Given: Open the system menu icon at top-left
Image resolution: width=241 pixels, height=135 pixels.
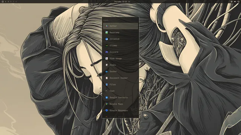Looking at the screenshot, I should (x=3, y=1).
